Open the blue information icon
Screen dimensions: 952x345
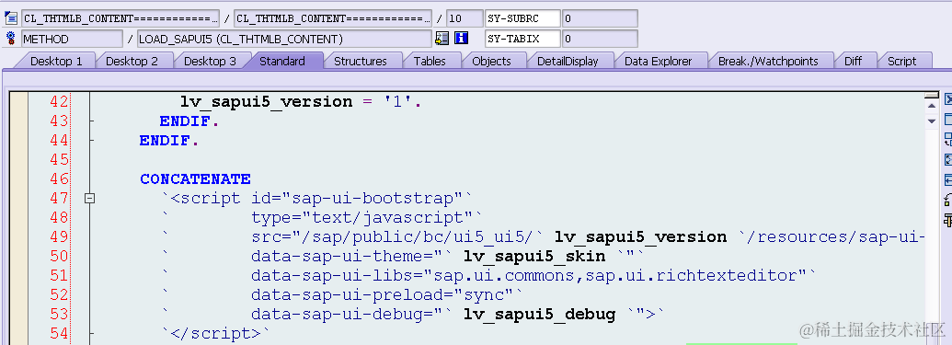pyautogui.click(x=462, y=39)
